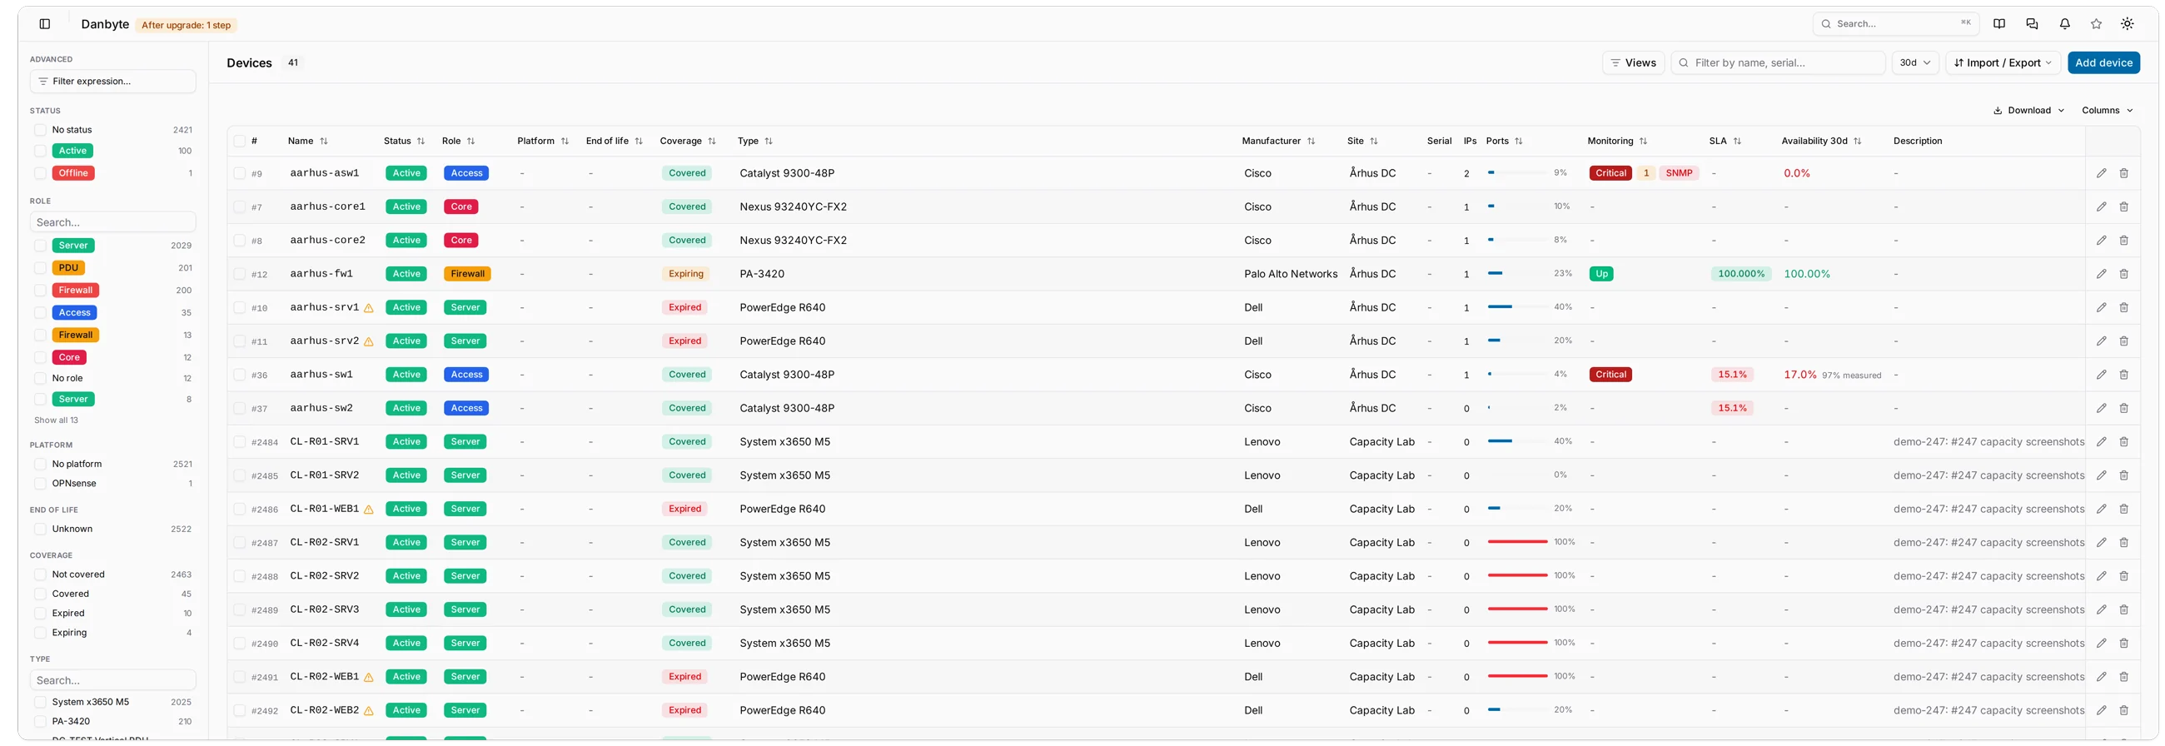Check the Active status filter
The width and height of the screenshot is (2165, 746).
point(40,152)
